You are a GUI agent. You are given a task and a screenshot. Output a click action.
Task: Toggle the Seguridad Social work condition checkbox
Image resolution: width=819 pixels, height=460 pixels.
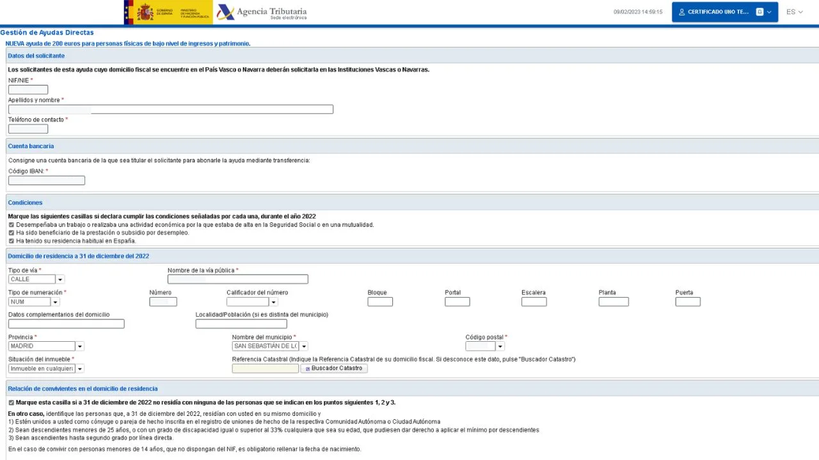tap(12, 225)
